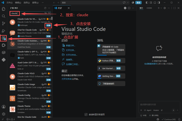This screenshot has height=121, width=182.
Task: Open the 查看 menu
Action: (35, 3)
